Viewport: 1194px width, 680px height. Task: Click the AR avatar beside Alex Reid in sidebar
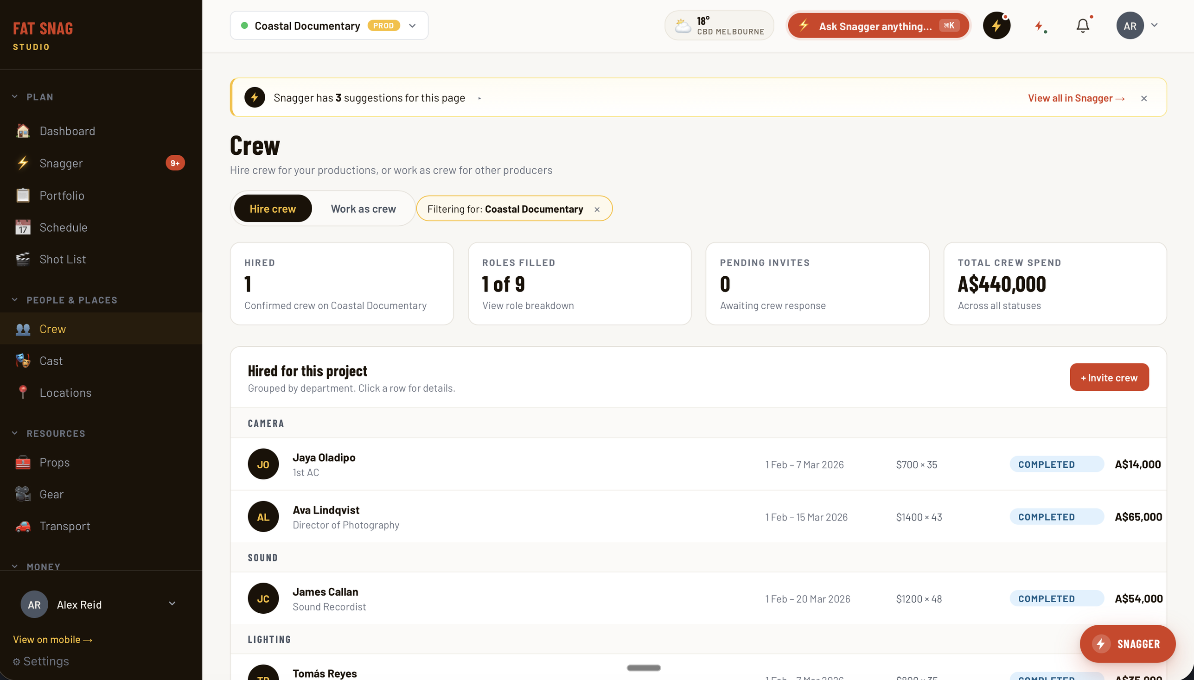34,604
